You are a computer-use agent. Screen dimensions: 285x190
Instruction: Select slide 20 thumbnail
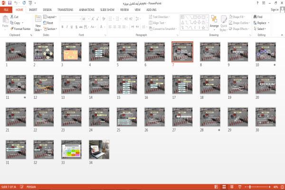click(266, 85)
